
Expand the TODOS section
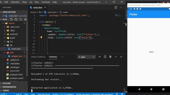[x=1, y=91]
